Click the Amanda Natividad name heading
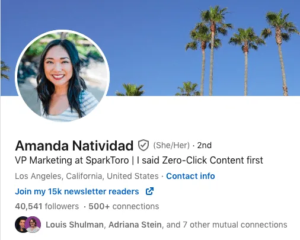Screen dimensions: 300x240 coord(74,146)
